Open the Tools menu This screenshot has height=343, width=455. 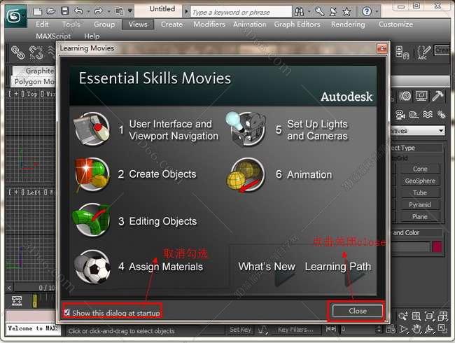(71, 24)
